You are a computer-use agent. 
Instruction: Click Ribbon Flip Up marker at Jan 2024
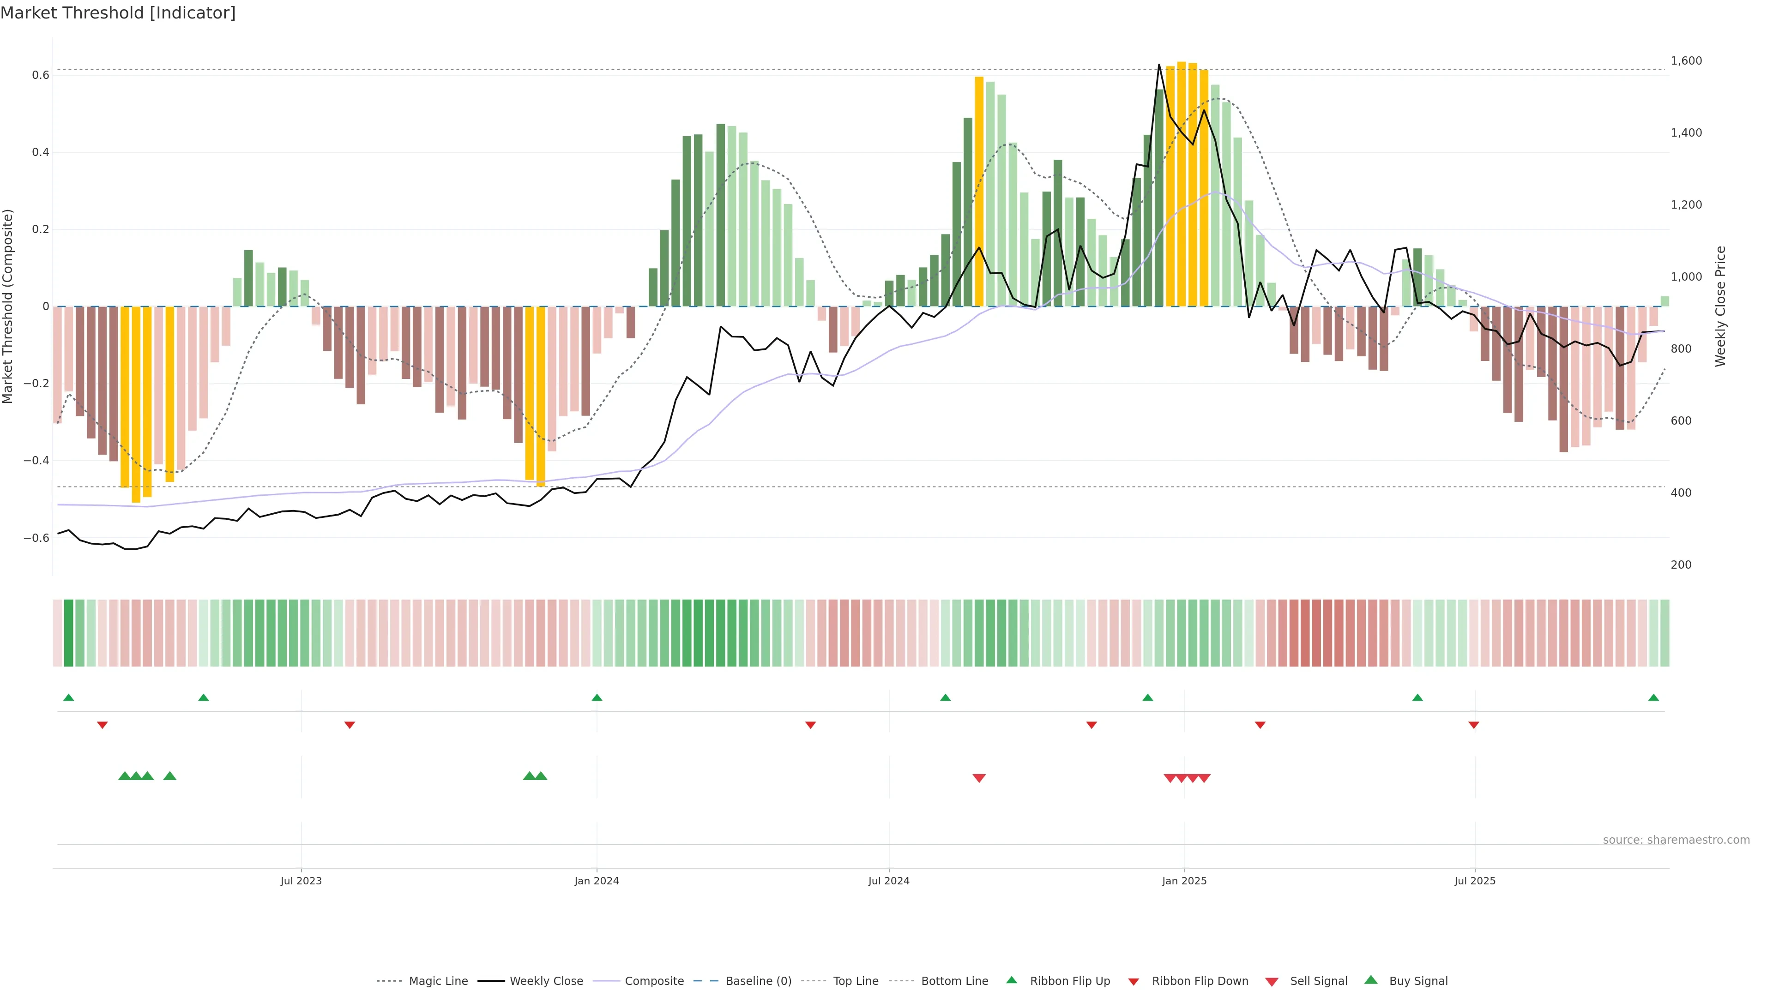click(x=597, y=698)
